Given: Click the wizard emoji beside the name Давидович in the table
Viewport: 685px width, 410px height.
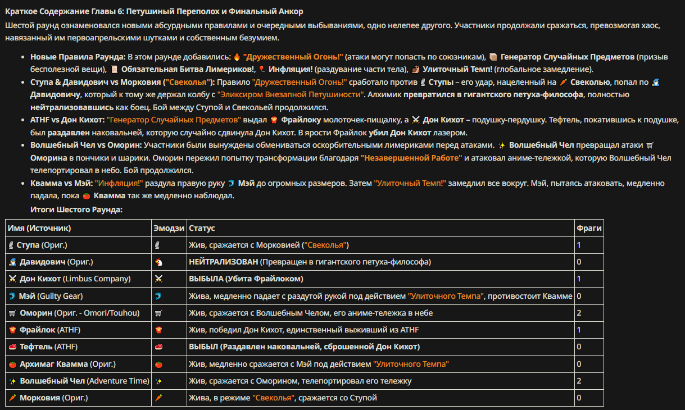Looking at the screenshot, I should coord(12,262).
